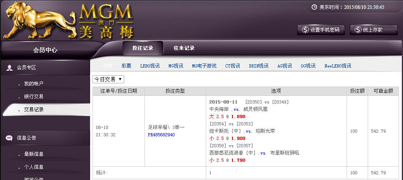Click the chat bubble icon beside 信息公告
Viewport: 403px width, 180px height.
click(9, 138)
